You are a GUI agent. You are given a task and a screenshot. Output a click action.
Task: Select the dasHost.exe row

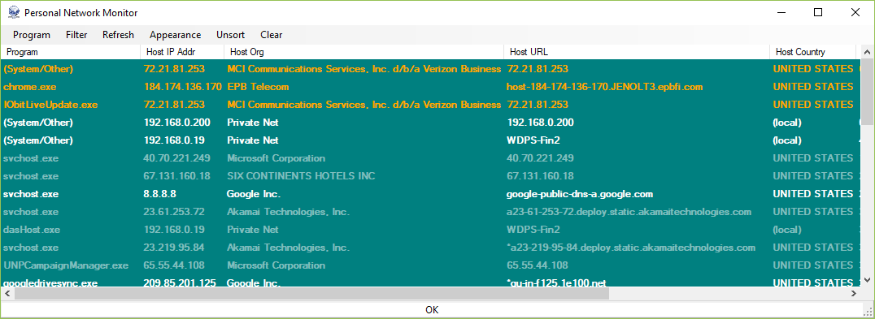430,230
